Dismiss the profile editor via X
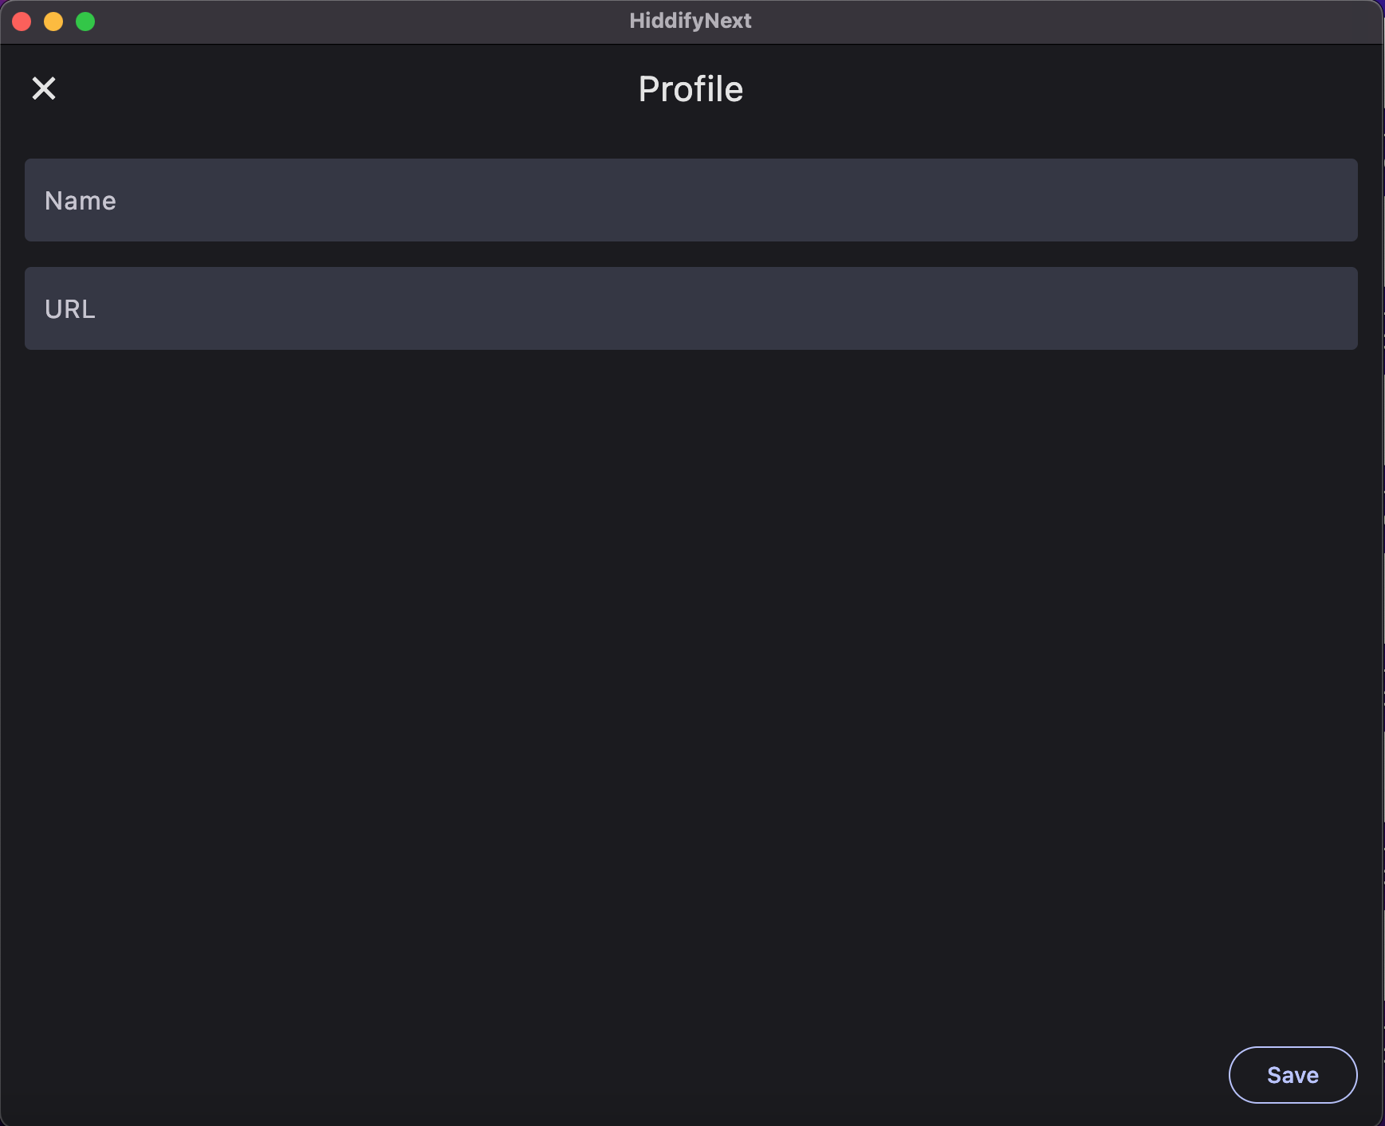 click(44, 88)
